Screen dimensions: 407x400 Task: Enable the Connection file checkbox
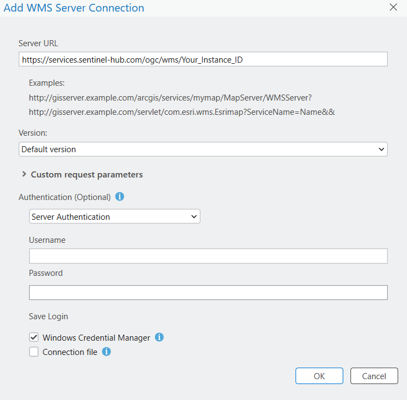point(34,352)
